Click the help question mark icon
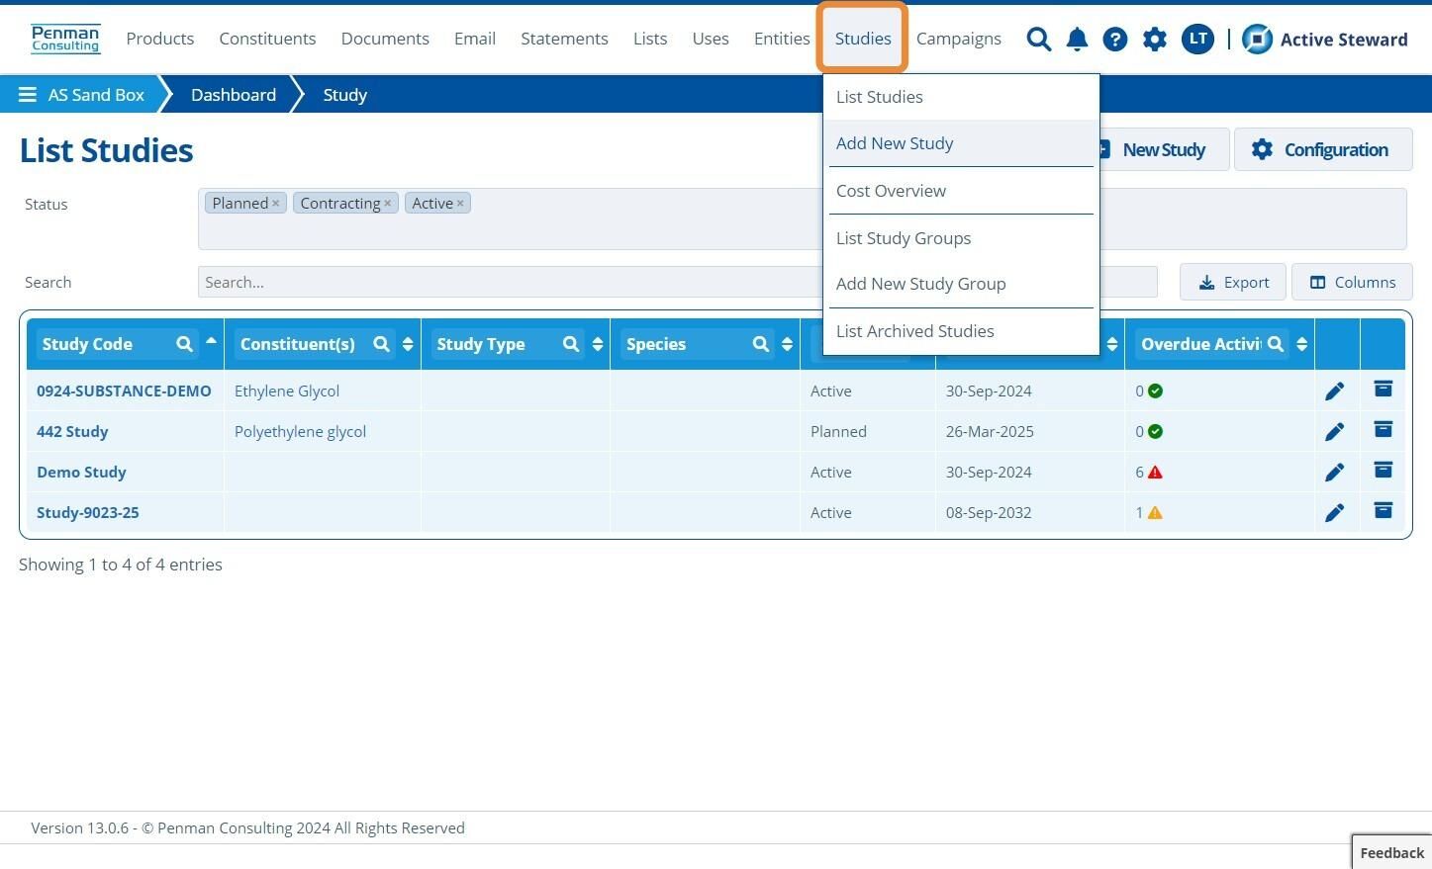1432x869 pixels. 1115,40
